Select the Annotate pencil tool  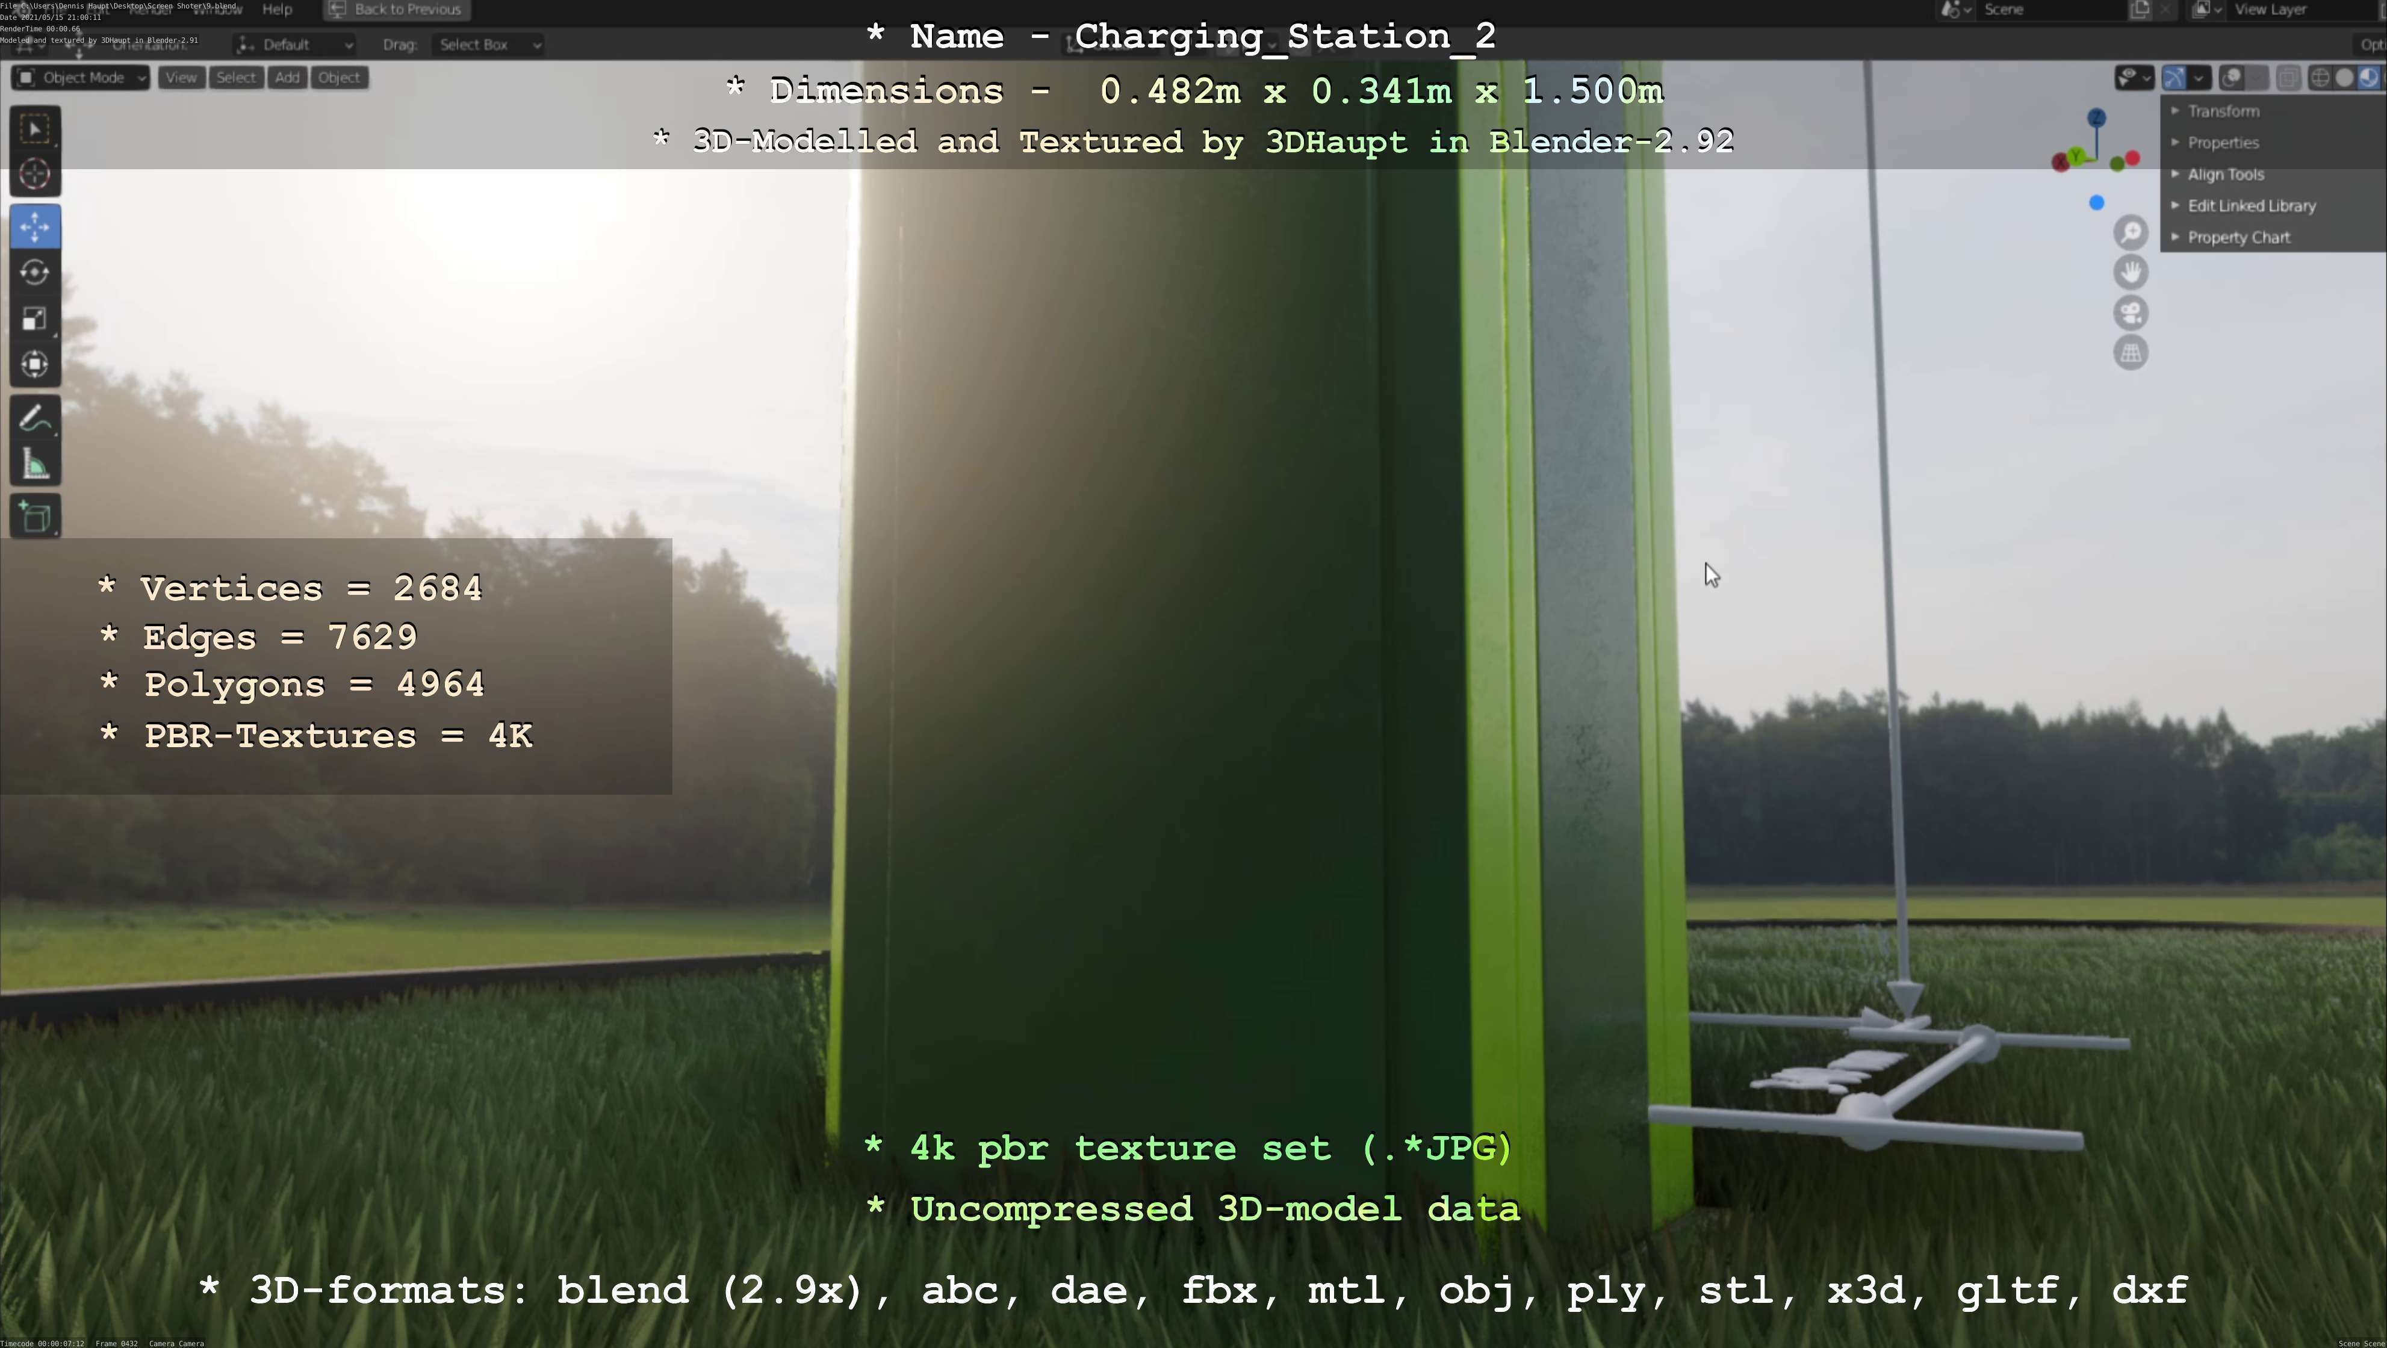35,420
